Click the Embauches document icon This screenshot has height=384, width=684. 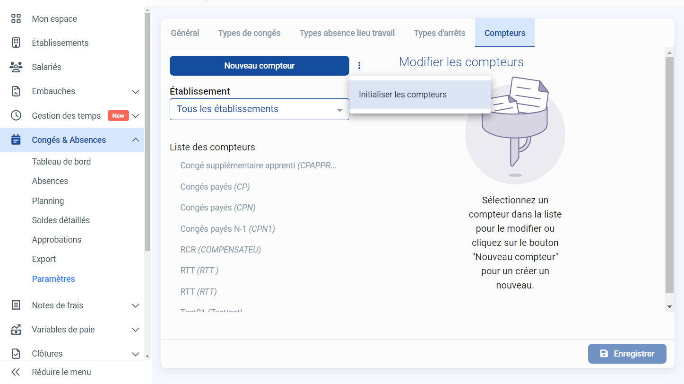coord(16,91)
